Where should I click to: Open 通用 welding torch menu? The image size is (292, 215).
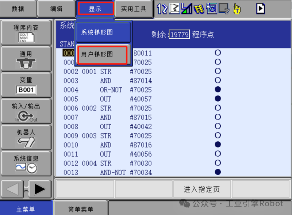[x=26, y=59]
